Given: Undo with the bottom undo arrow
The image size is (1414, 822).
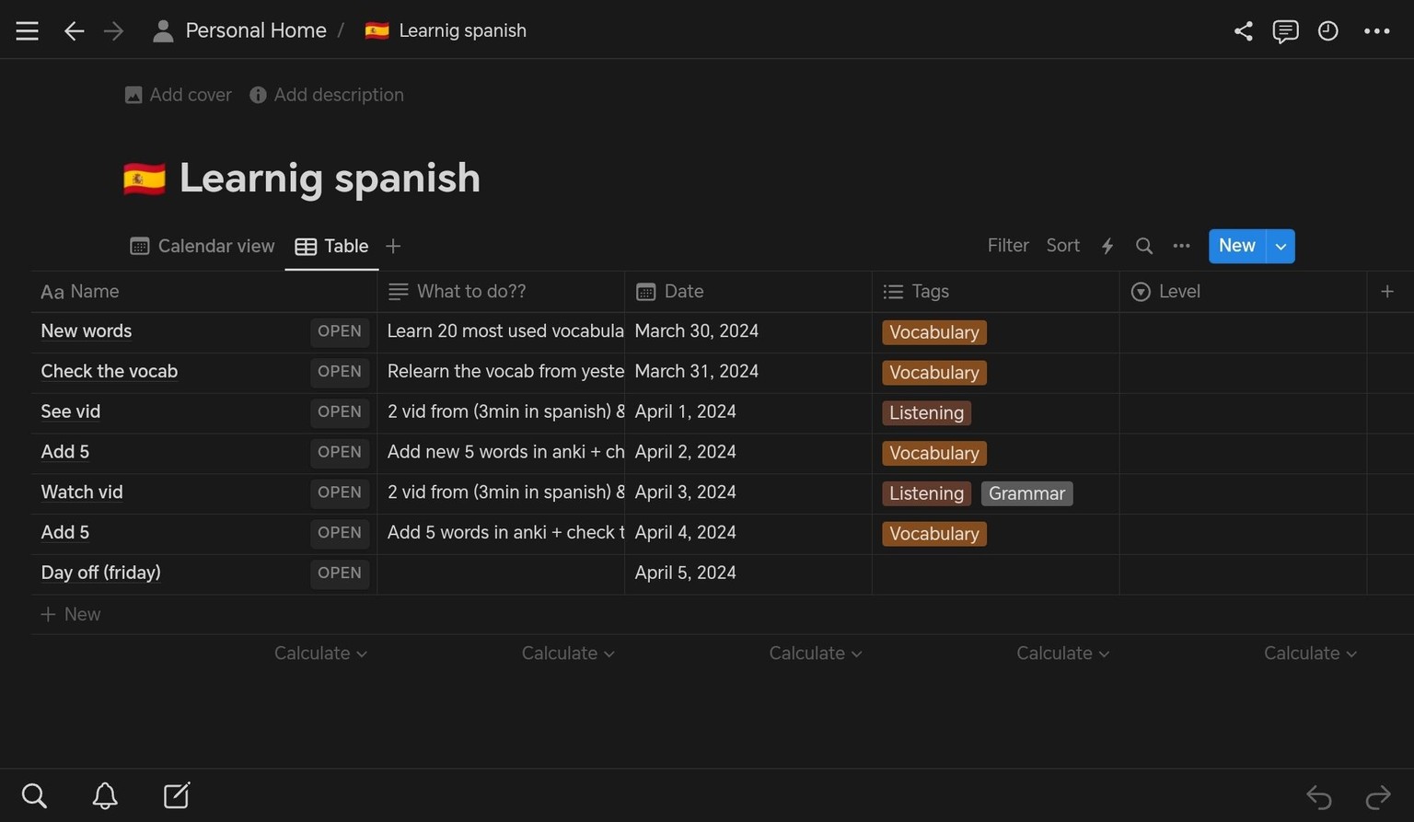Looking at the screenshot, I should coord(1318,796).
